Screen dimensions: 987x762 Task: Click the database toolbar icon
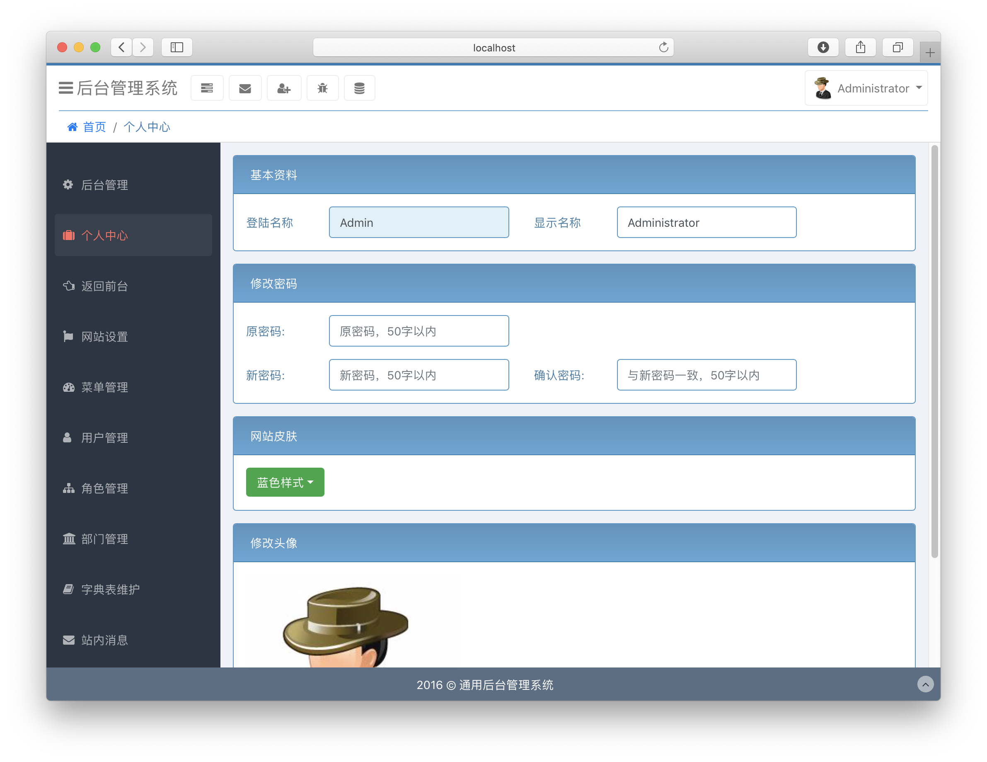point(359,88)
